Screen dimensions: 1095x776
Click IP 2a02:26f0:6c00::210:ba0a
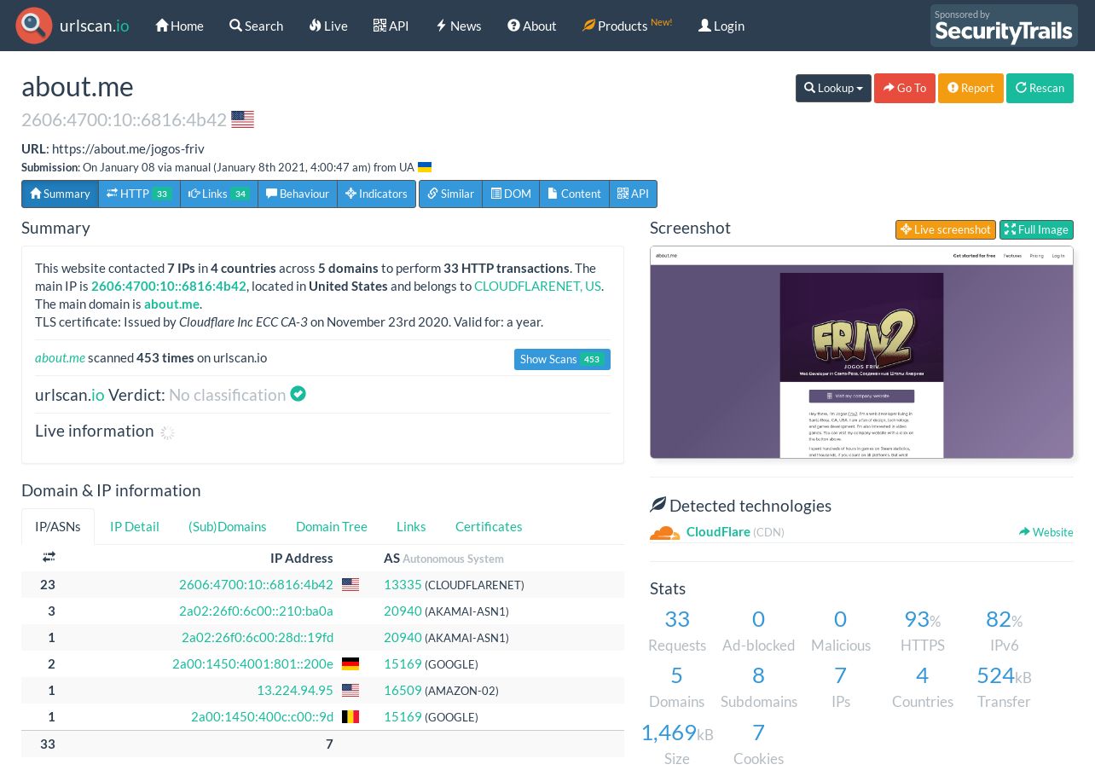coord(256,611)
